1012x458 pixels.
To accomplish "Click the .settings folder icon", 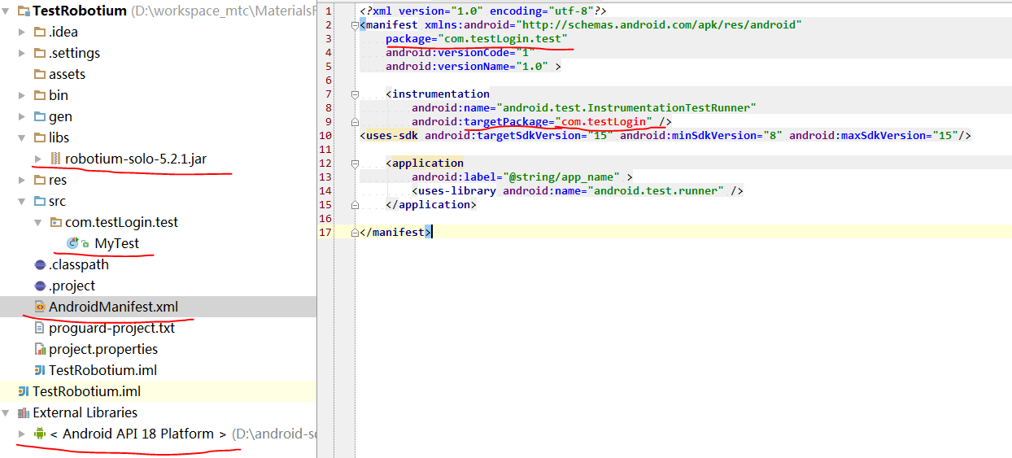I will [39, 54].
